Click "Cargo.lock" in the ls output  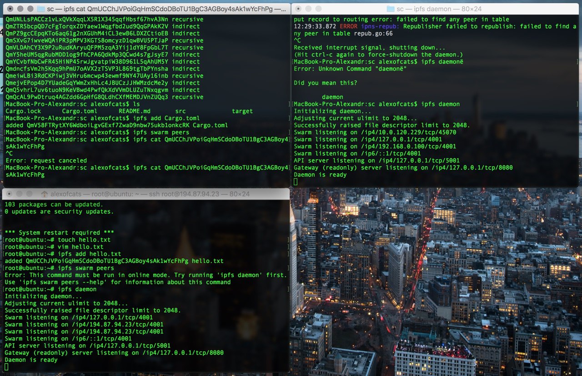pyautogui.click(x=23, y=111)
